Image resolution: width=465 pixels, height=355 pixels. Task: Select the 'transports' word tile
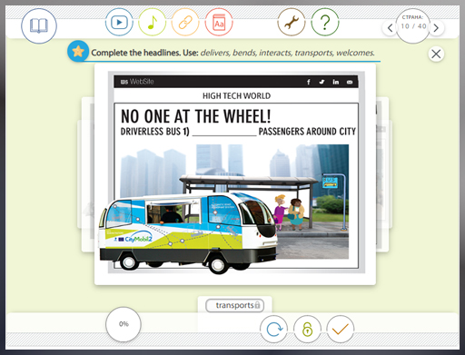click(x=234, y=305)
